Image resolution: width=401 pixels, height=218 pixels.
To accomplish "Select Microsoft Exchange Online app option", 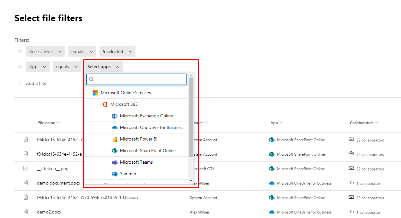I will [146, 116].
